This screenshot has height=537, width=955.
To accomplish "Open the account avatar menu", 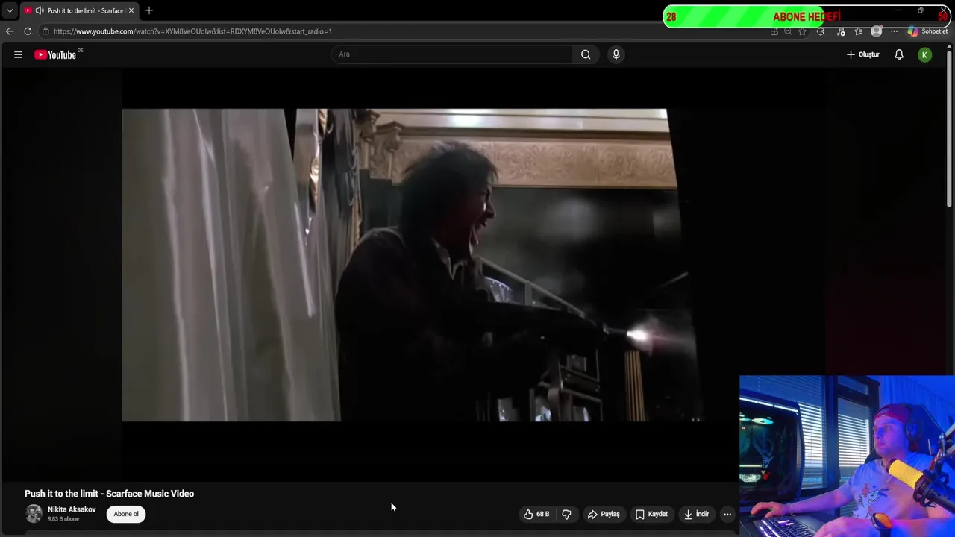I will click(x=924, y=54).
